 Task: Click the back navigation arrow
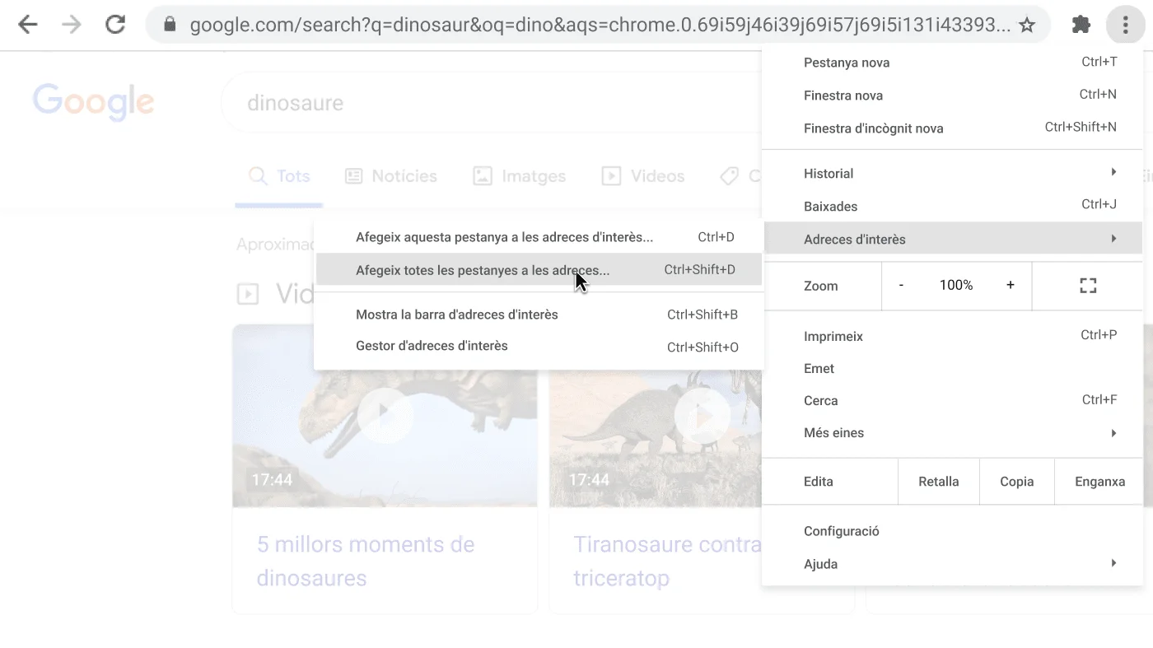(27, 25)
